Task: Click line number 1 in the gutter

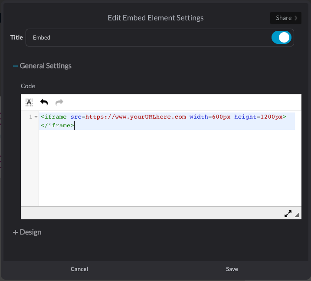Action: [30, 117]
